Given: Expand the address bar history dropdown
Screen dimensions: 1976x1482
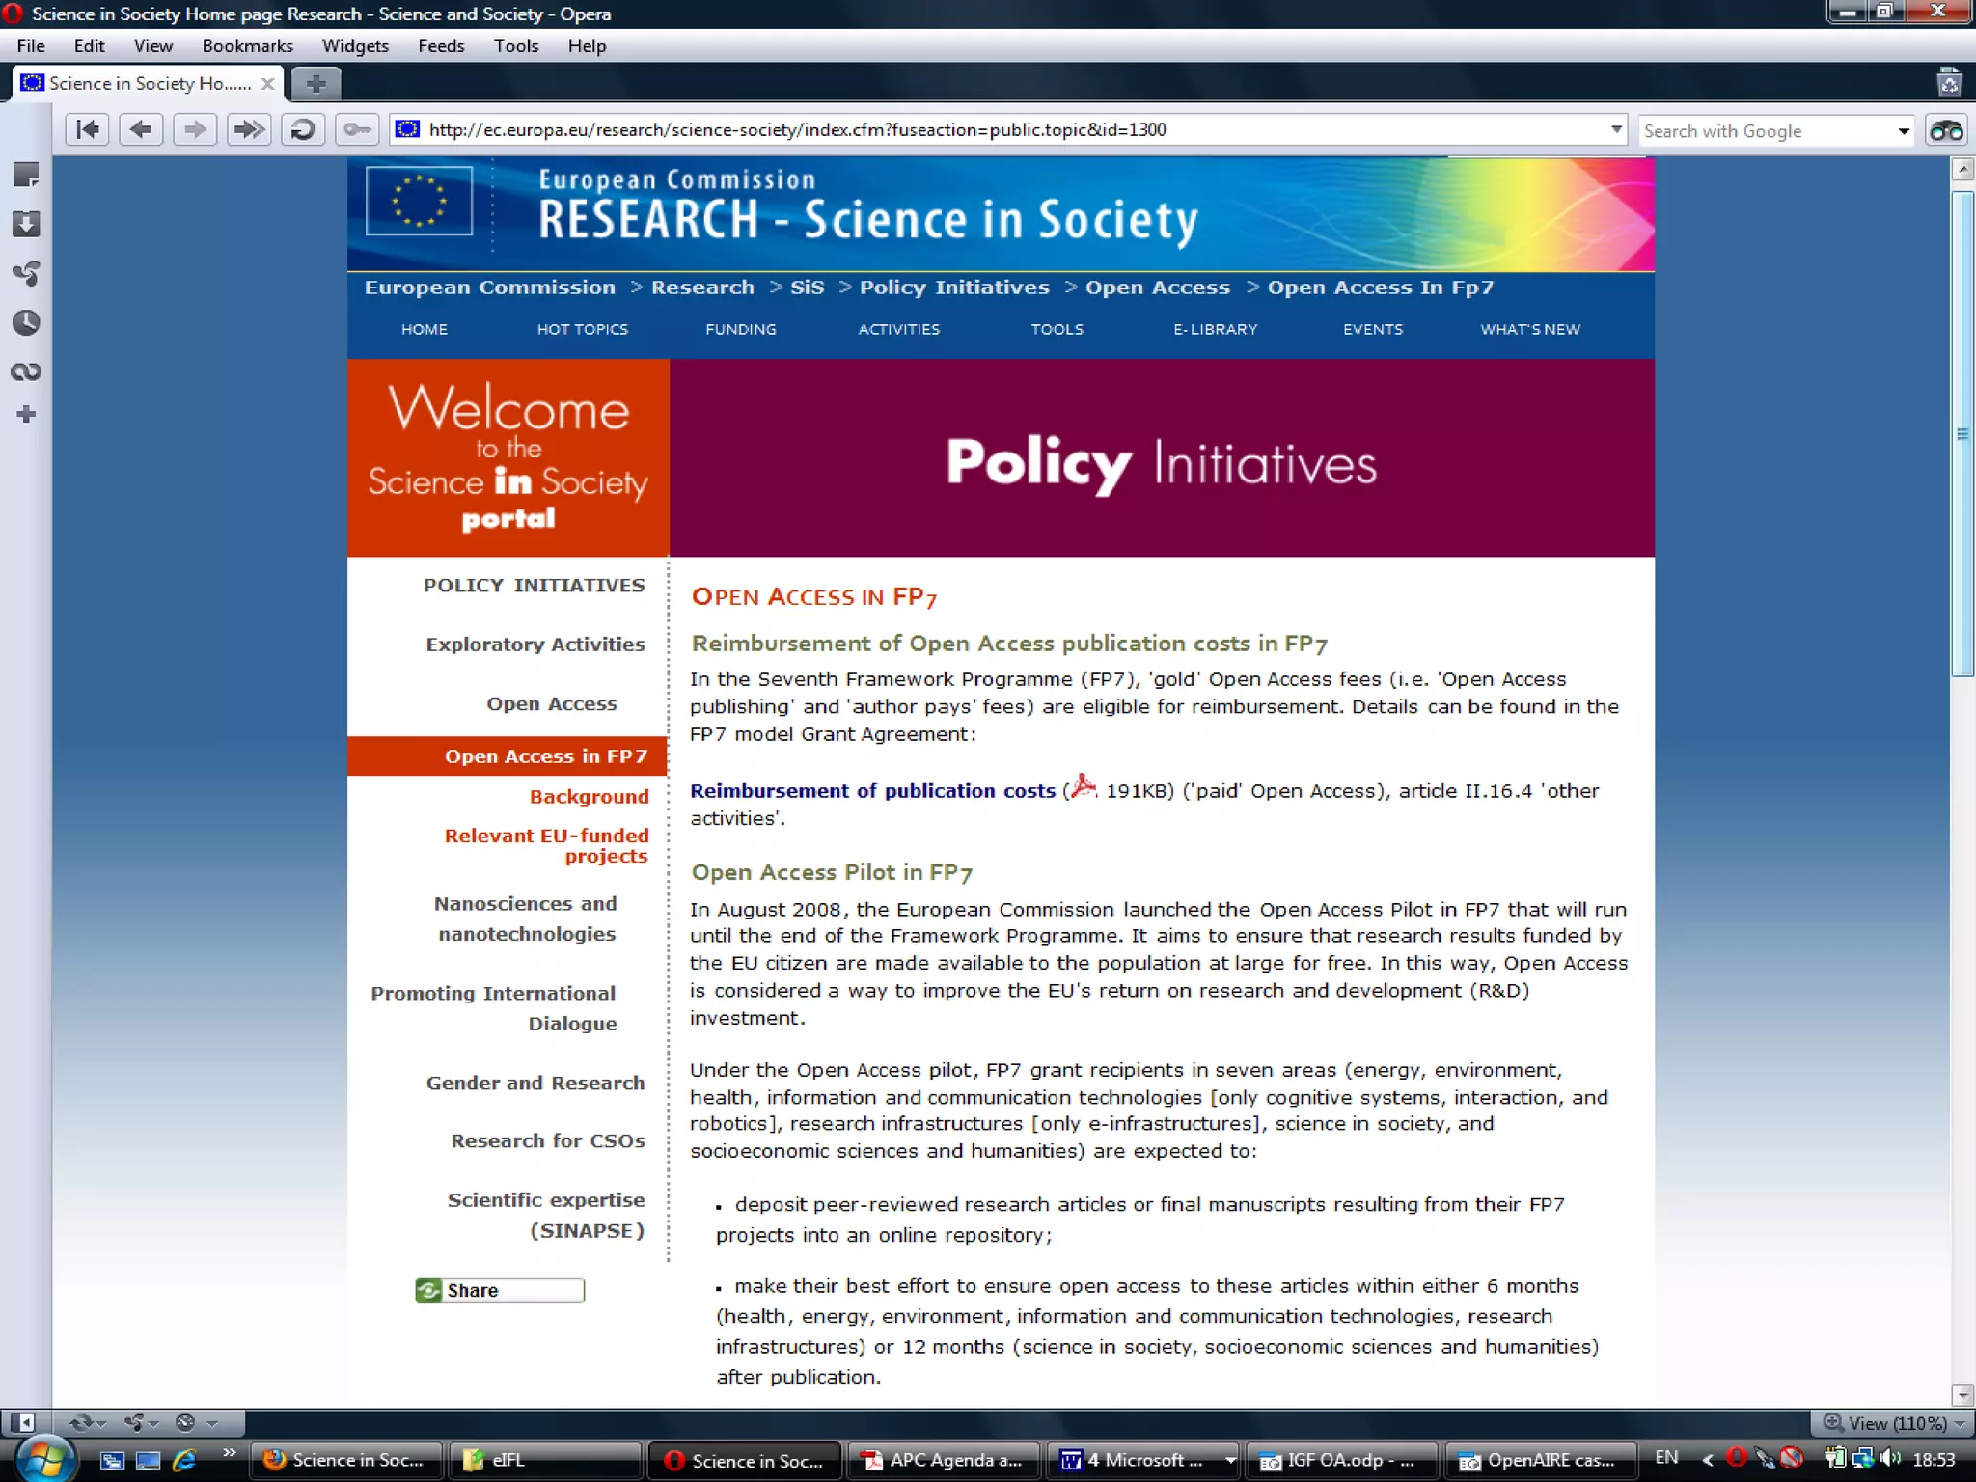Looking at the screenshot, I should click(1616, 129).
